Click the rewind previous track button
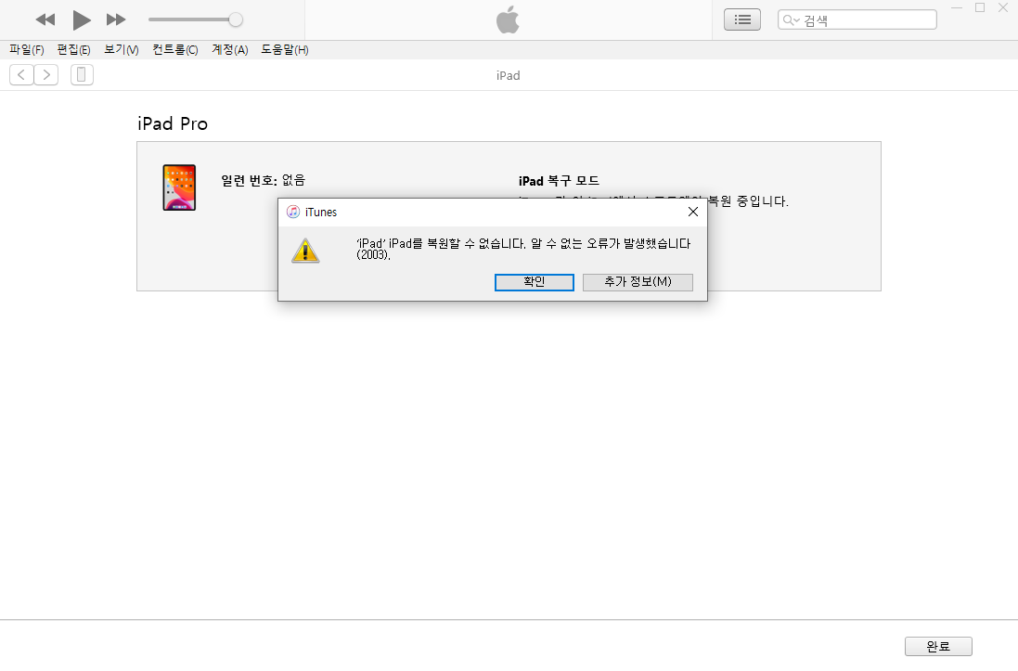This screenshot has width=1018, height=671. click(45, 19)
